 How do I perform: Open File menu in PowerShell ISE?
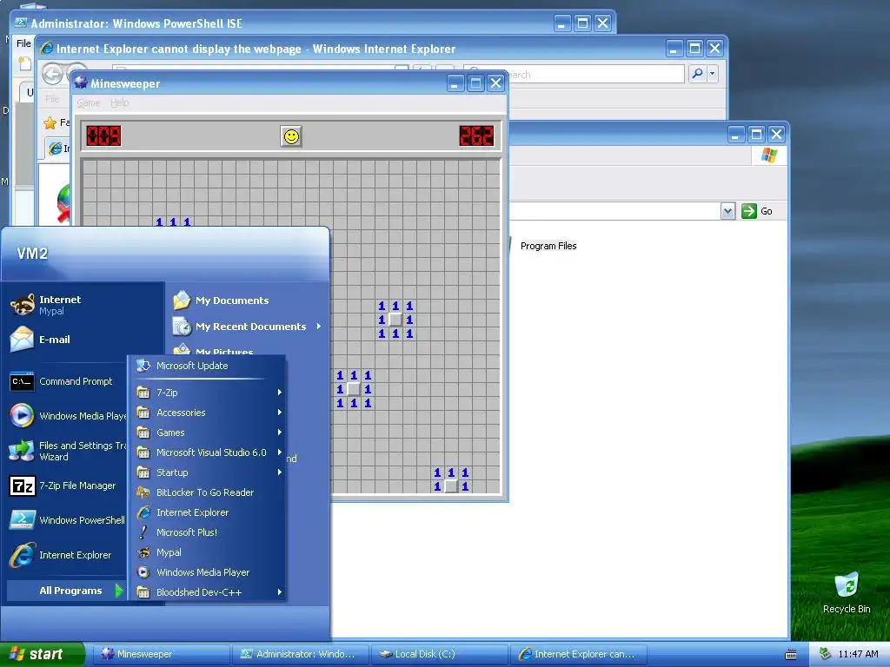pyautogui.click(x=23, y=43)
